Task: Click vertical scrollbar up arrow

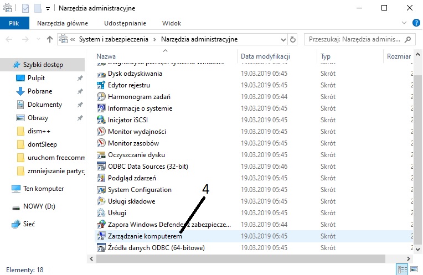Action: 418,54
